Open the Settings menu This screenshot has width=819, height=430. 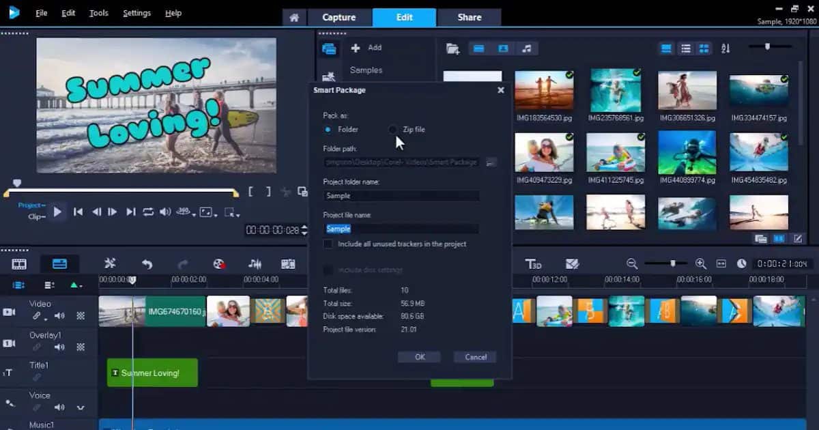(136, 13)
